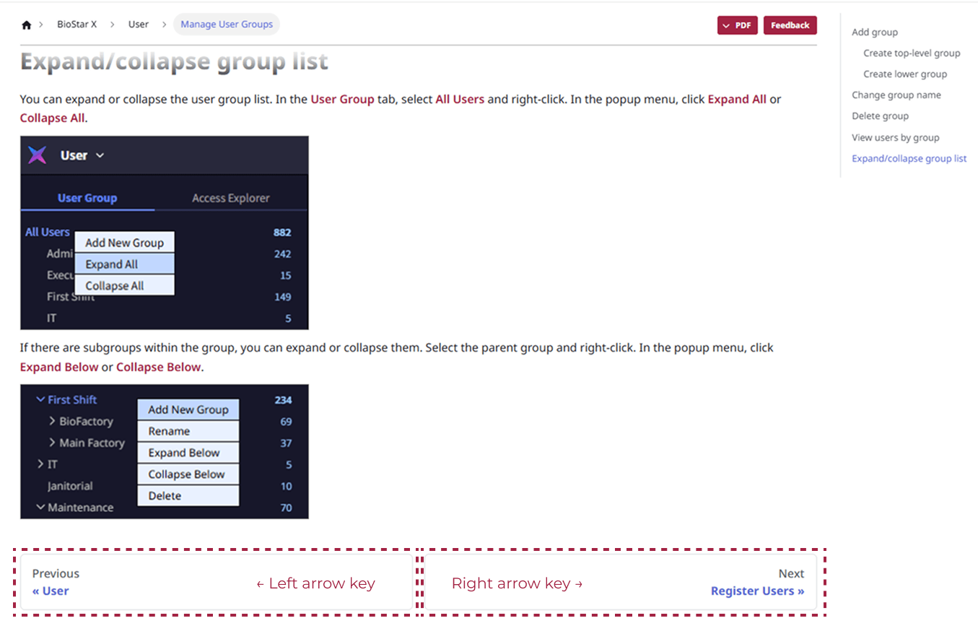Jump to Create lower group section

[905, 74]
